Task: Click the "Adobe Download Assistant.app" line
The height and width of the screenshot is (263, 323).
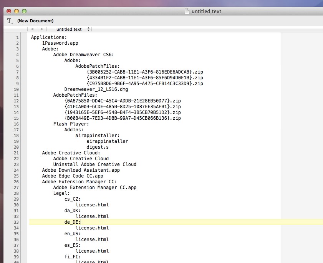Action: click(x=81, y=171)
